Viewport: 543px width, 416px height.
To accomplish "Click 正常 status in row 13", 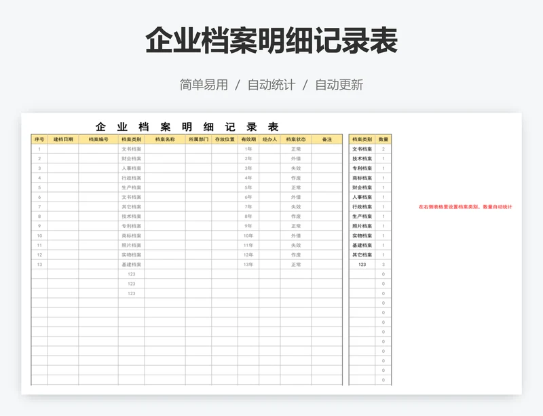I will (x=296, y=265).
